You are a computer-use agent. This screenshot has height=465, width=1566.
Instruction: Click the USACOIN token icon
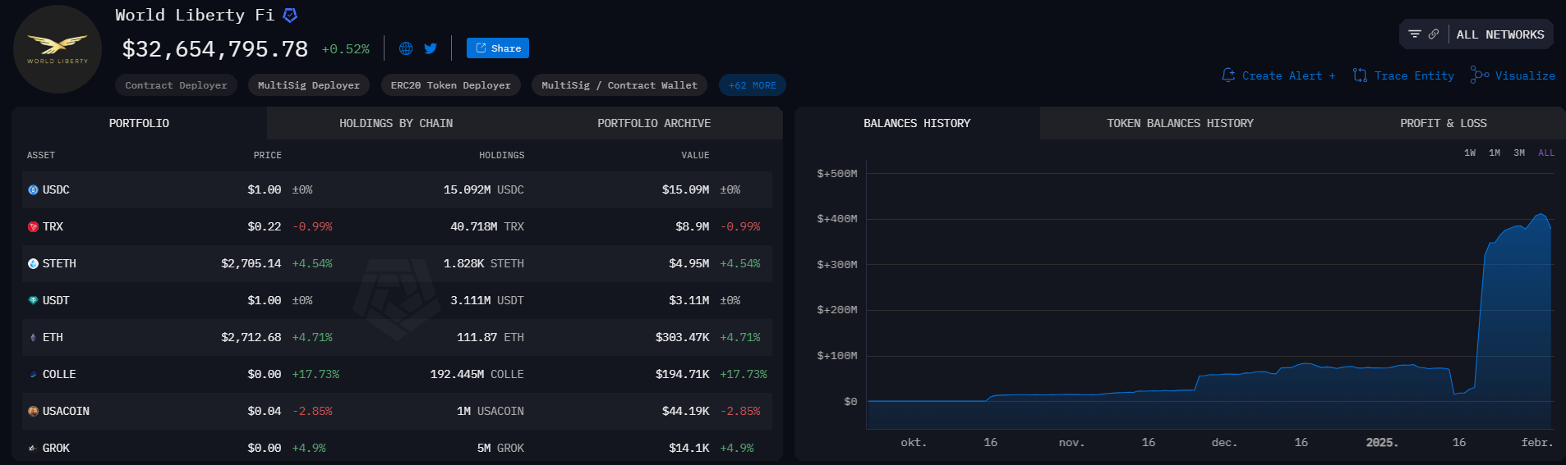pyautogui.click(x=33, y=411)
